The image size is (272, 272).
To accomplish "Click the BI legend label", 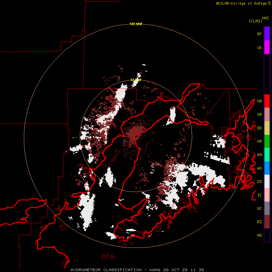I will [259, 222].
